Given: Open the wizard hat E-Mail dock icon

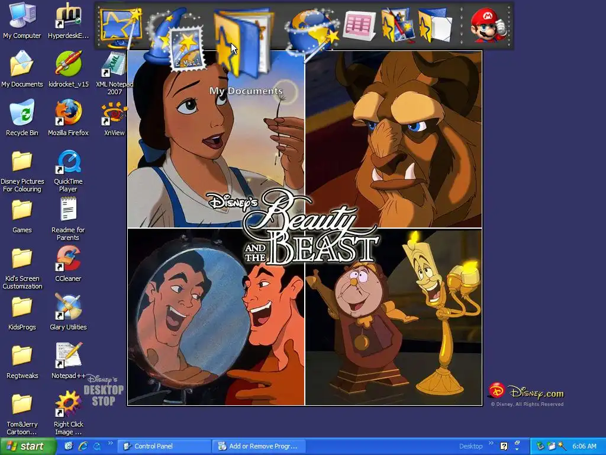Looking at the screenshot, I should 176,39.
